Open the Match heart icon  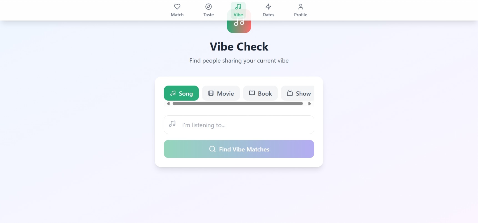tap(177, 7)
